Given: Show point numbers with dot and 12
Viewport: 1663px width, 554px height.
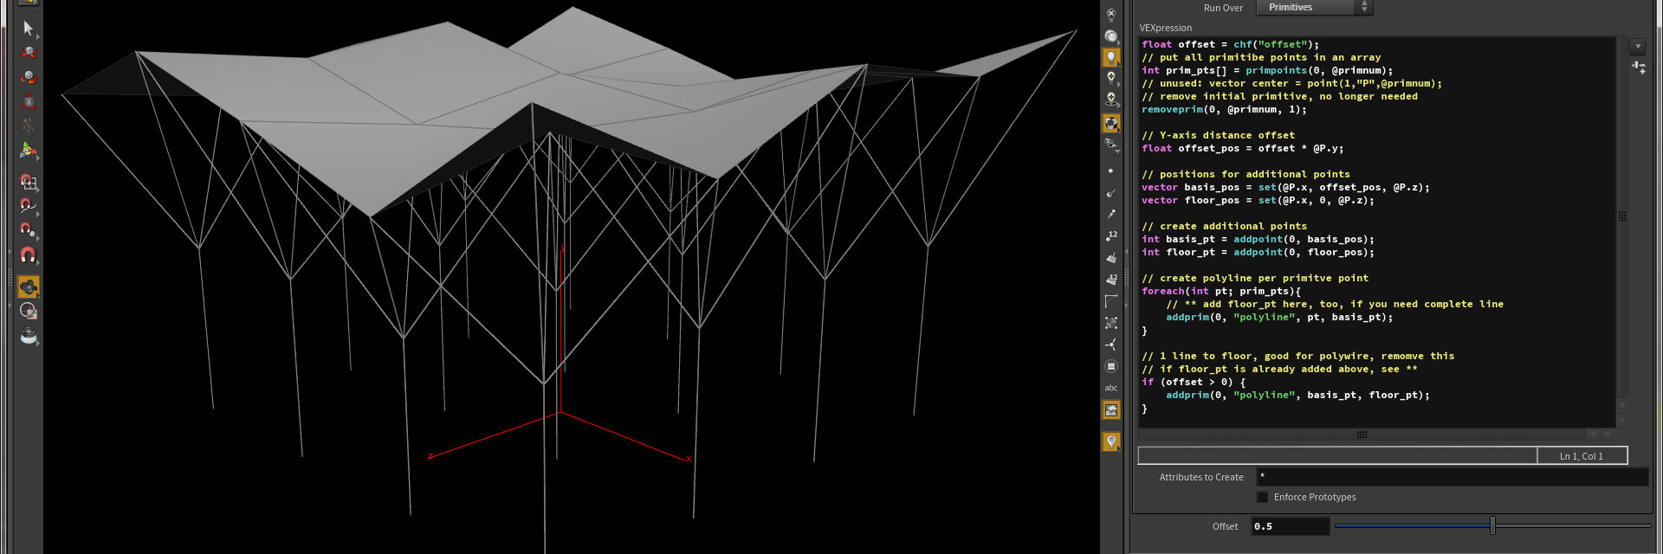Looking at the screenshot, I should tap(1111, 235).
